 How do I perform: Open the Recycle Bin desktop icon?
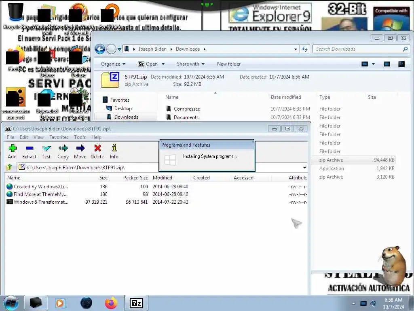pyautogui.click(x=16, y=16)
